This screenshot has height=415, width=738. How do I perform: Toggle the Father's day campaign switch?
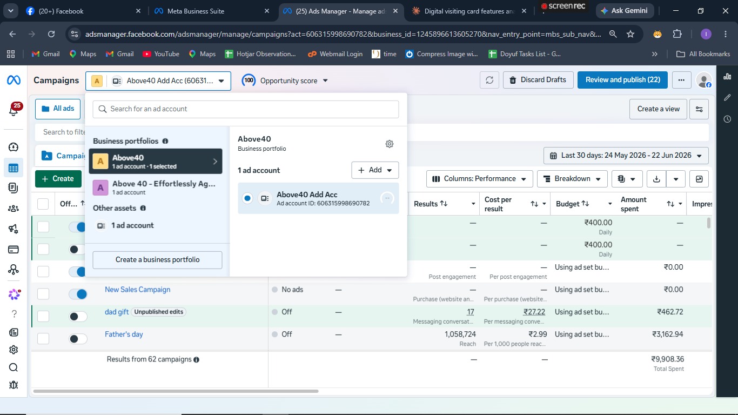78,339
